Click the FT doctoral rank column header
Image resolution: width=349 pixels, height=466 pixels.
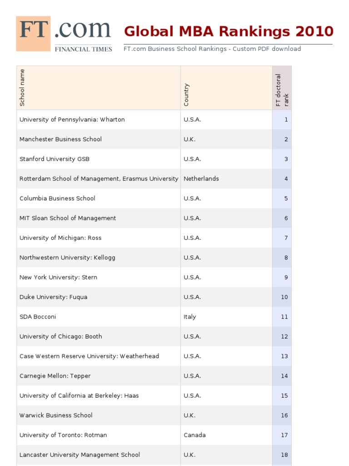point(282,90)
